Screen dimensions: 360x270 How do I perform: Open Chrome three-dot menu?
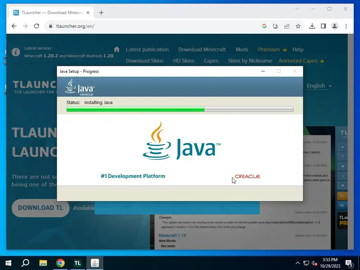pos(346,26)
